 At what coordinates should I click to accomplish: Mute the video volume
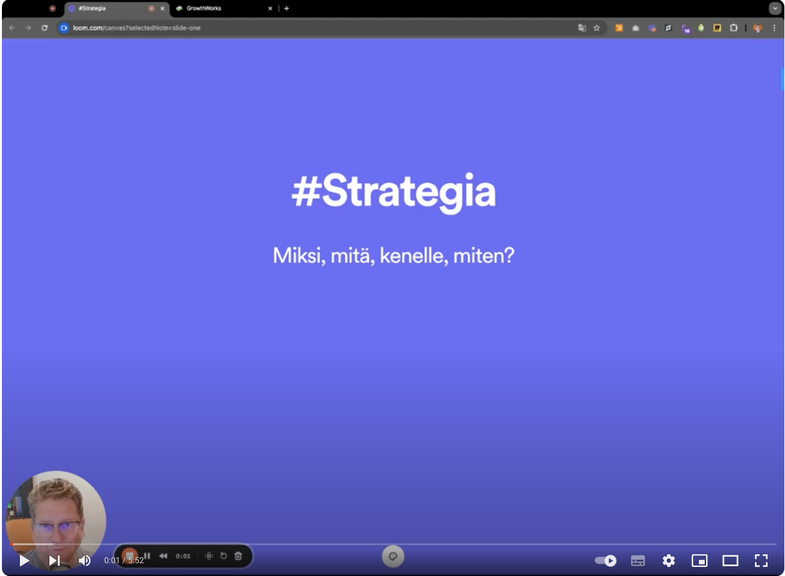[x=85, y=561]
